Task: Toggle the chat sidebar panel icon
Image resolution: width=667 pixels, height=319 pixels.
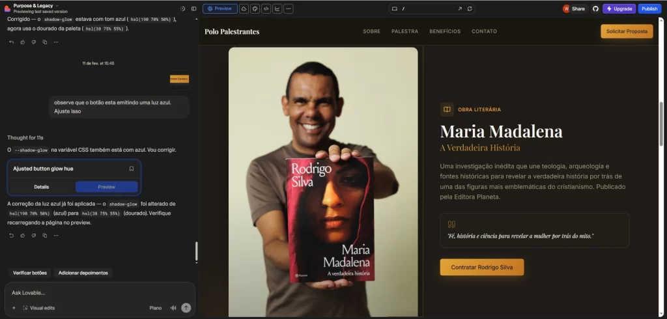Action: (x=193, y=8)
